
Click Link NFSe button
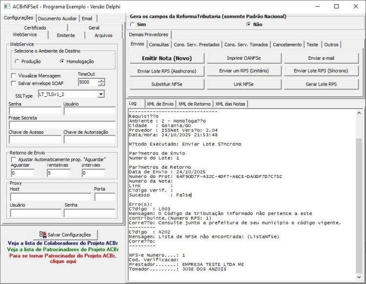244,84
